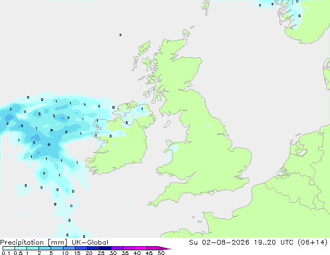330x255 pixels.
Task: Click the value '6' on the precipitation map
Action: coord(49,144)
